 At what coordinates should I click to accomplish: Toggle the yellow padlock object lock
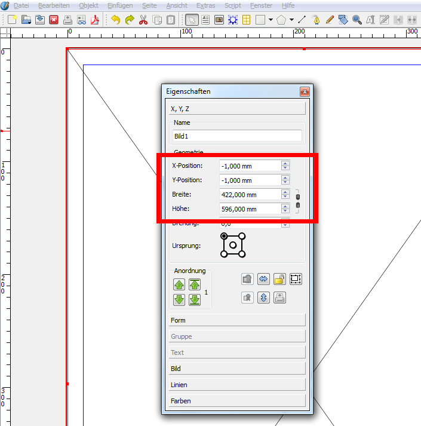279,279
